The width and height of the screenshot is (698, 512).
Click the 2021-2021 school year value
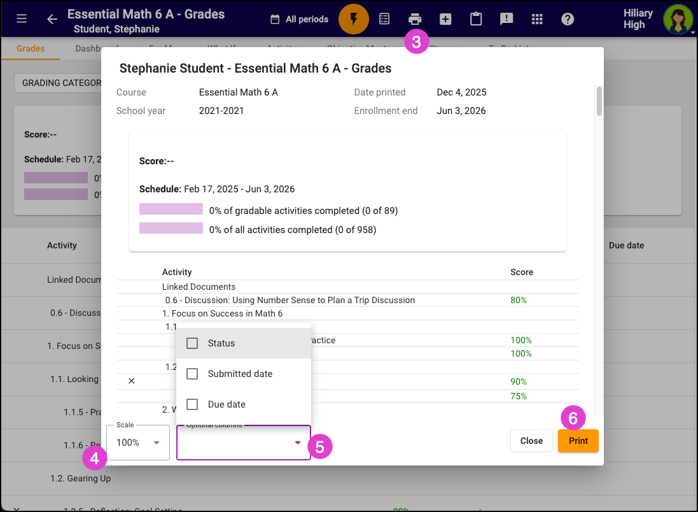221,111
